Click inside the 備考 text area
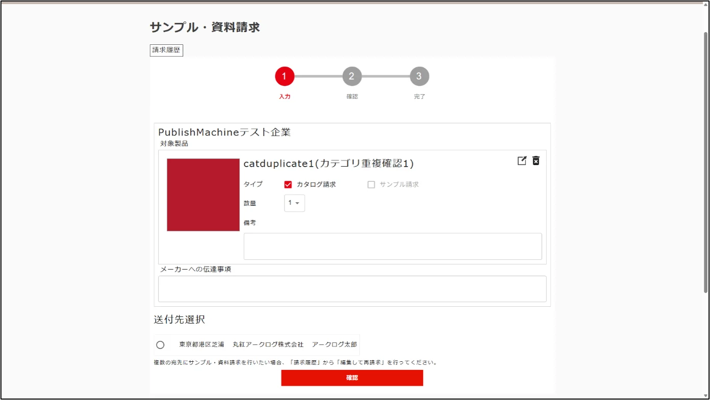The width and height of the screenshot is (710, 400). pos(393,247)
